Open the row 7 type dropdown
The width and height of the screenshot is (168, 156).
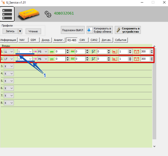pos(9,95)
